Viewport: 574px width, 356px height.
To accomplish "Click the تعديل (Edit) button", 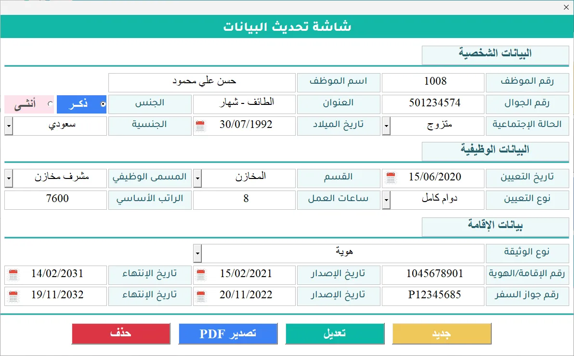I will (x=335, y=334).
